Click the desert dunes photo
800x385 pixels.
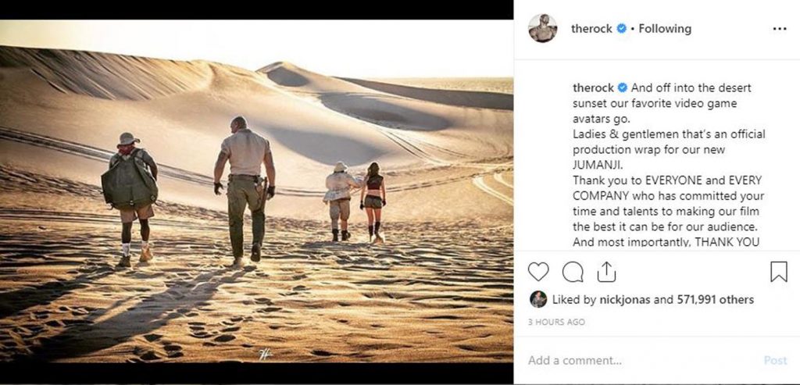[x=256, y=191]
